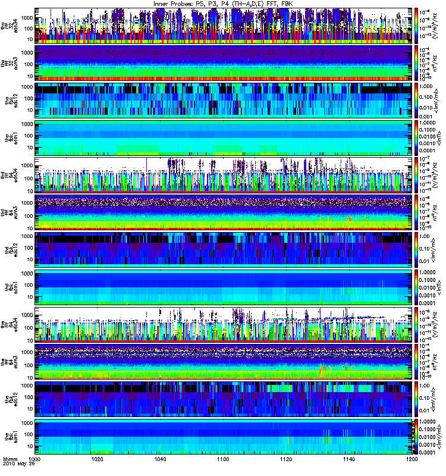This screenshot has height=476, width=446.
Task: Click the 1140 time axis label
Action: tap(349, 459)
